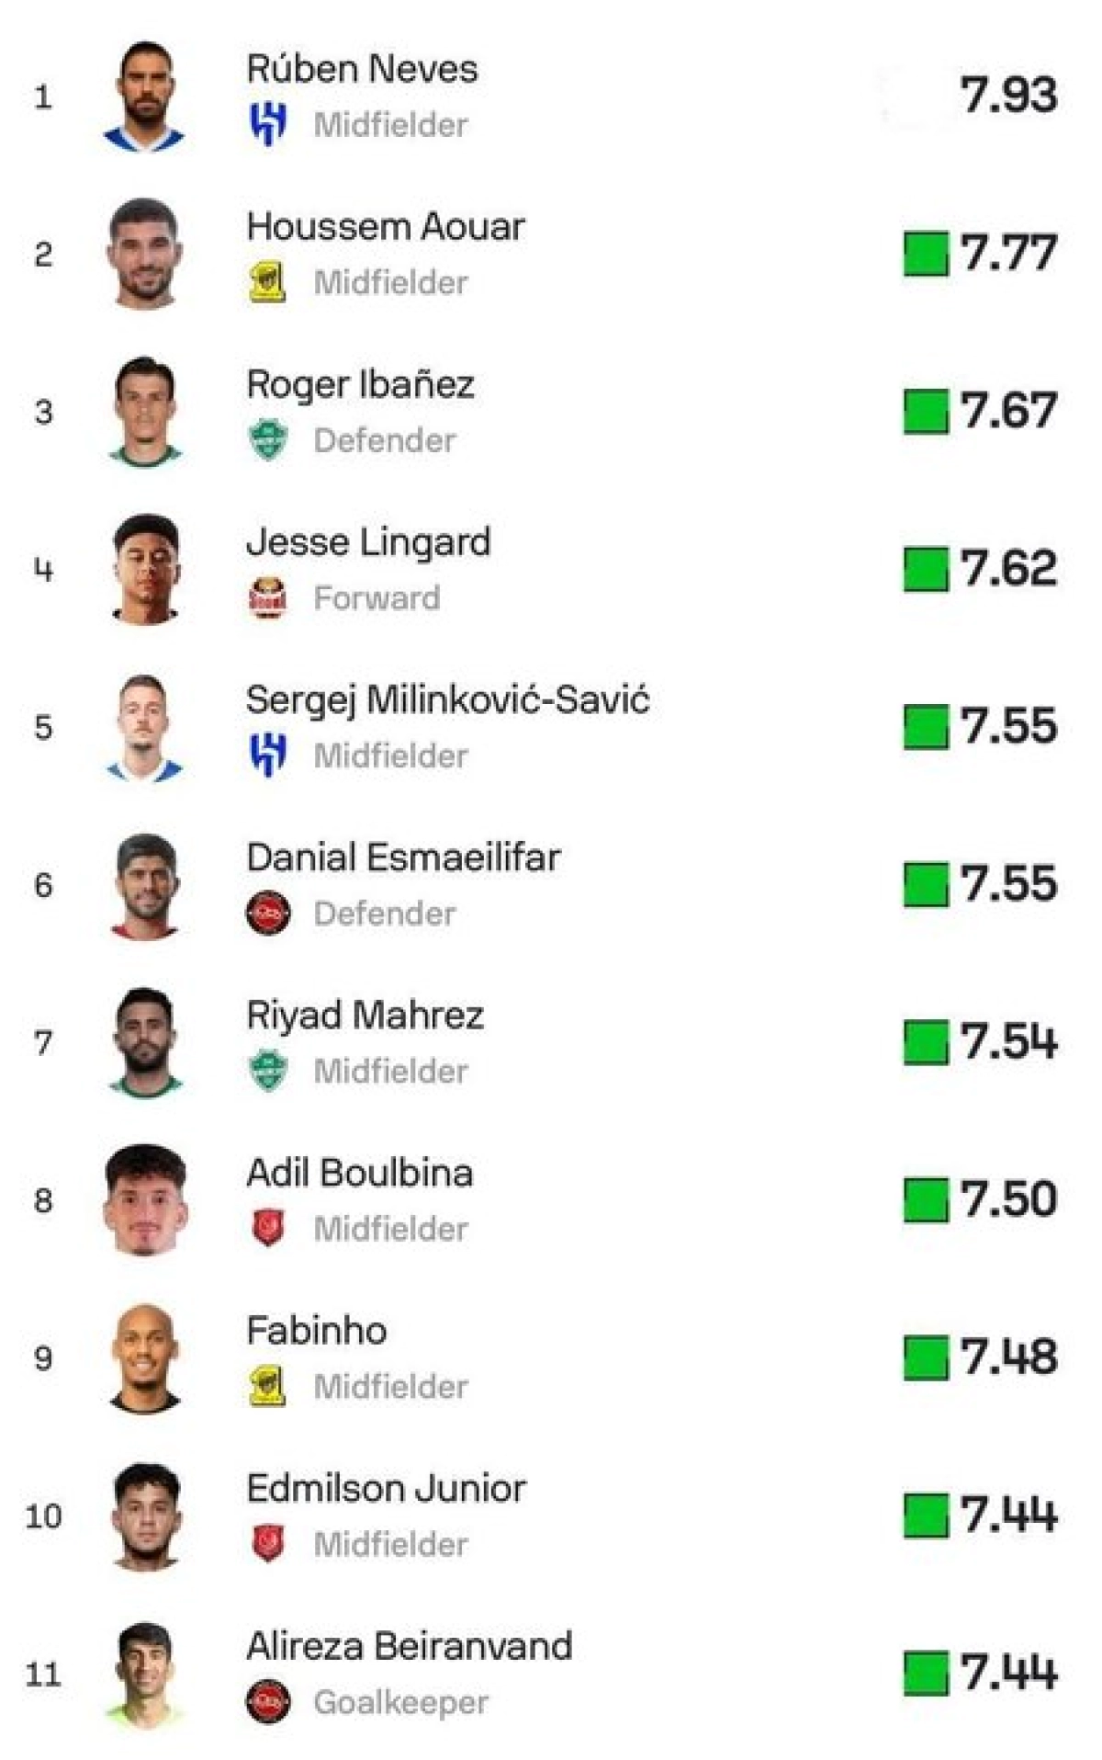Click the player photo in rank 2 row
The width and height of the screenshot is (1102, 1760).
click(x=145, y=254)
